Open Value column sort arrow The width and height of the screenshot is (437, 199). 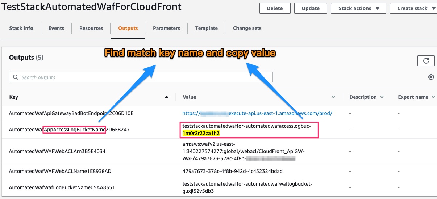point(333,97)
